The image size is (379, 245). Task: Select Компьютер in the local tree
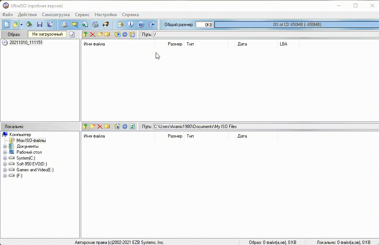click(x=20, y=135)
